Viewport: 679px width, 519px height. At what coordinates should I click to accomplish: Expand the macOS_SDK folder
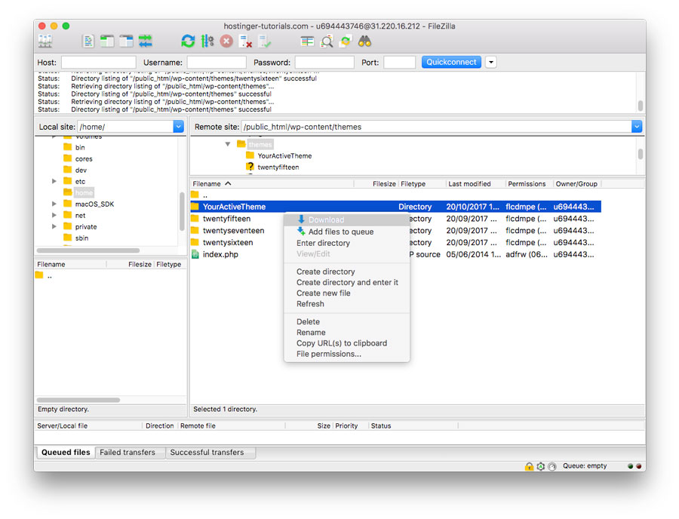[x=54, y=204]
